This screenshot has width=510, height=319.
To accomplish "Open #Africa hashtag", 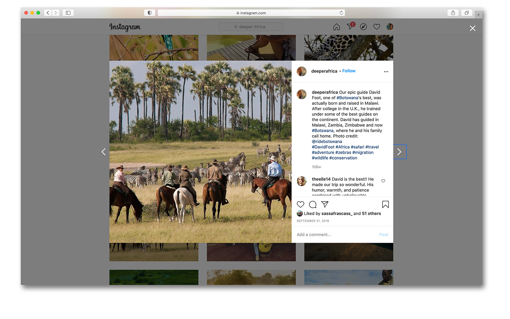I will point(342,147).
